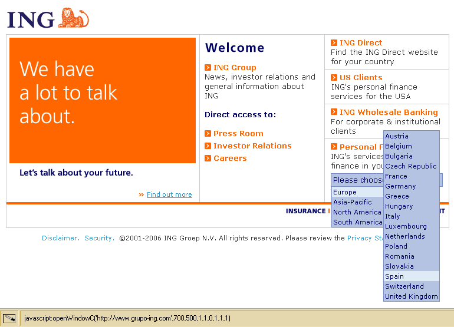Screen dimensions: 454x327
Task: Open the ING Wholesale Banking link
Action: click(x=389, y=112)
